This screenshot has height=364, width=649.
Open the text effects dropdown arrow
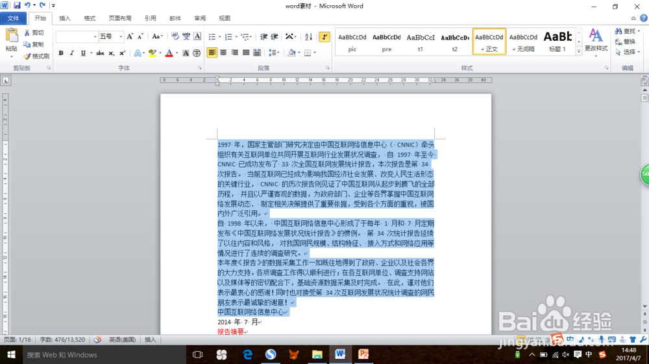[x=143, y=53]
